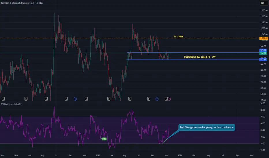The image size is (269, 158).
Task: Open the August 2025 earnings marker
Action: click(149, 99)
